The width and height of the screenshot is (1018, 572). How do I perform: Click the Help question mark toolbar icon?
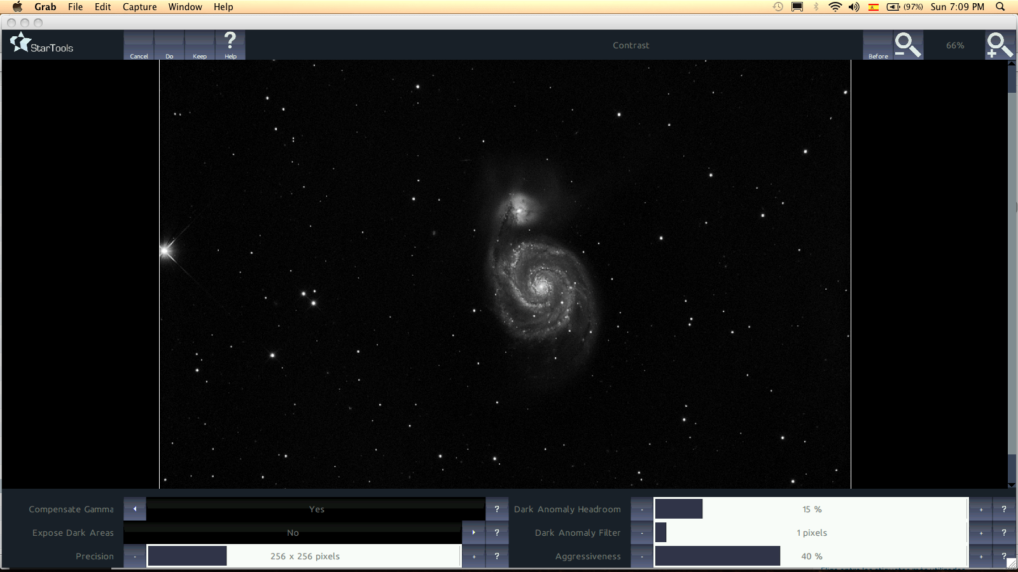[230, 45]
